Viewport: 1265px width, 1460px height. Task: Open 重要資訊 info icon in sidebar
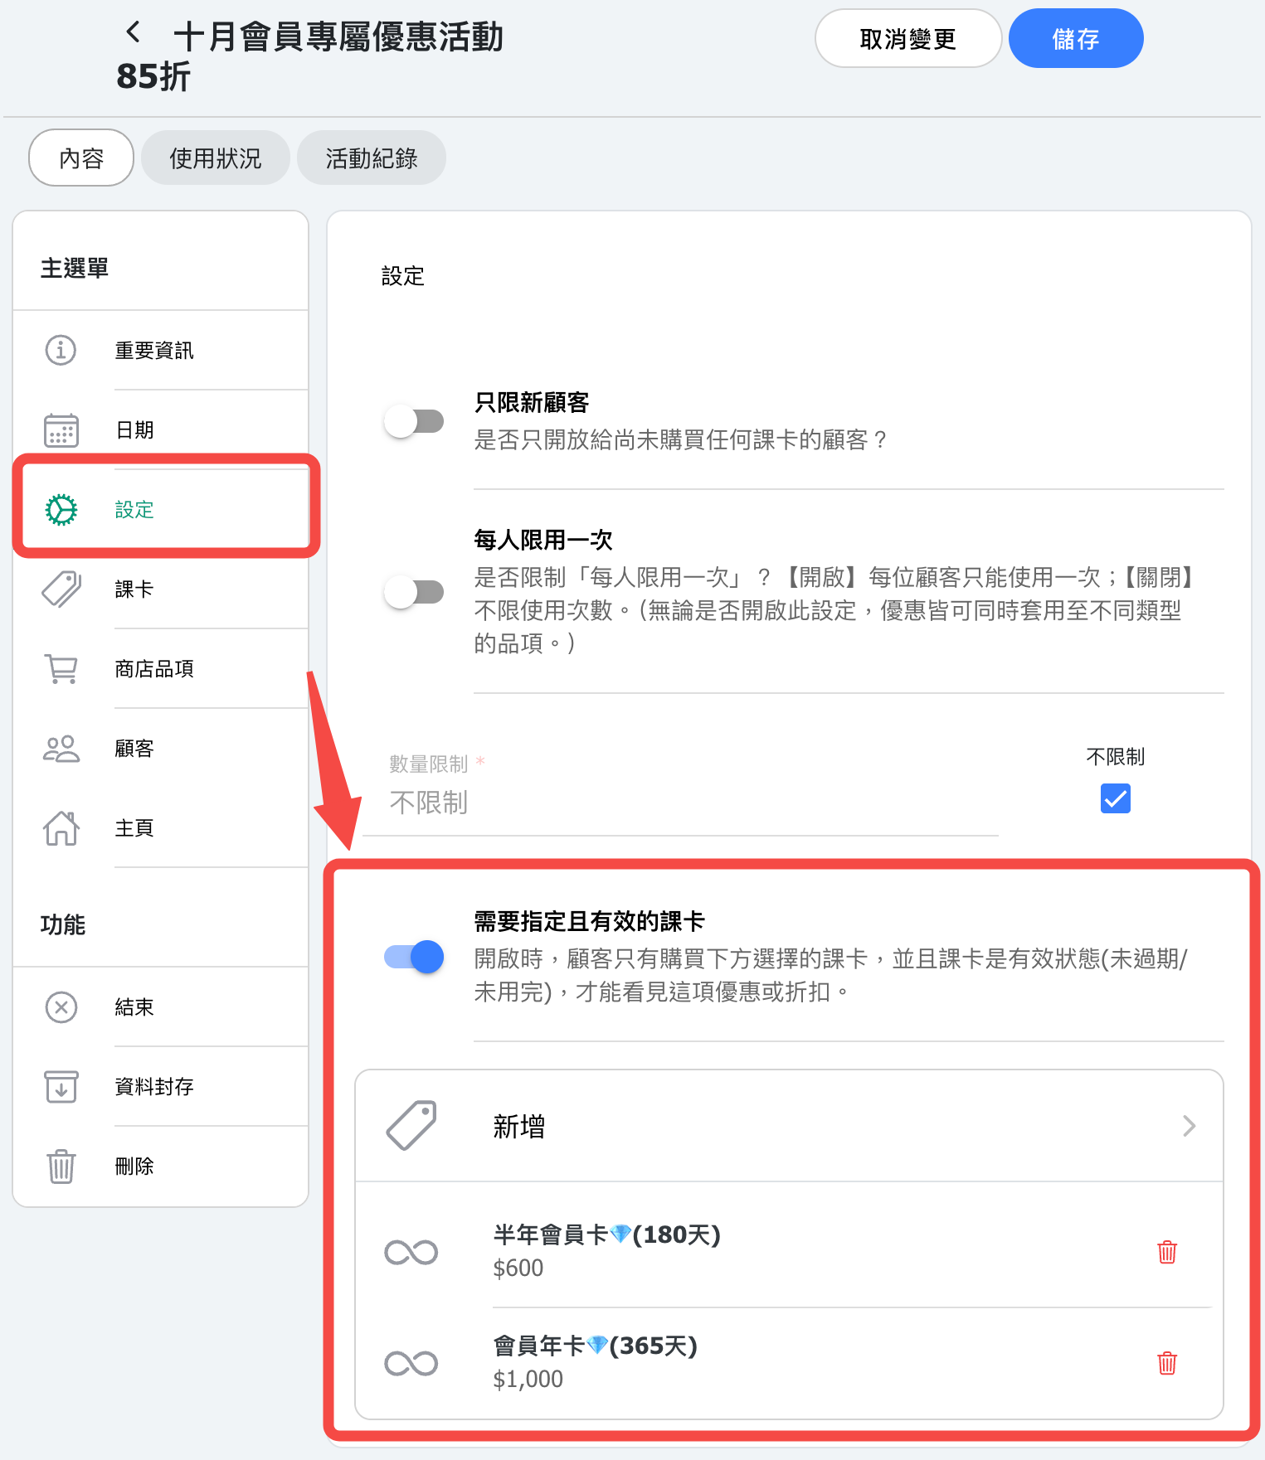pyautogui.click(x=61, y=350)
